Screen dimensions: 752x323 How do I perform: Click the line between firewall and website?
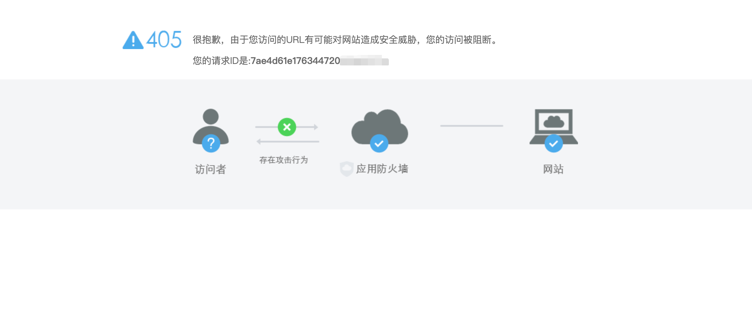point(471,126)
